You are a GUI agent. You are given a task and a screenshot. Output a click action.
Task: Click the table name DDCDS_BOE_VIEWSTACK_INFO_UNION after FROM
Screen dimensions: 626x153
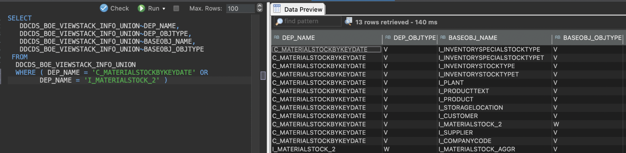coord(76,65)
